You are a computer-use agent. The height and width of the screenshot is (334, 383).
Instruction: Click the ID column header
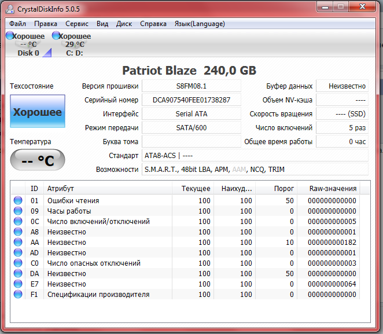click(x=35, y=189)
